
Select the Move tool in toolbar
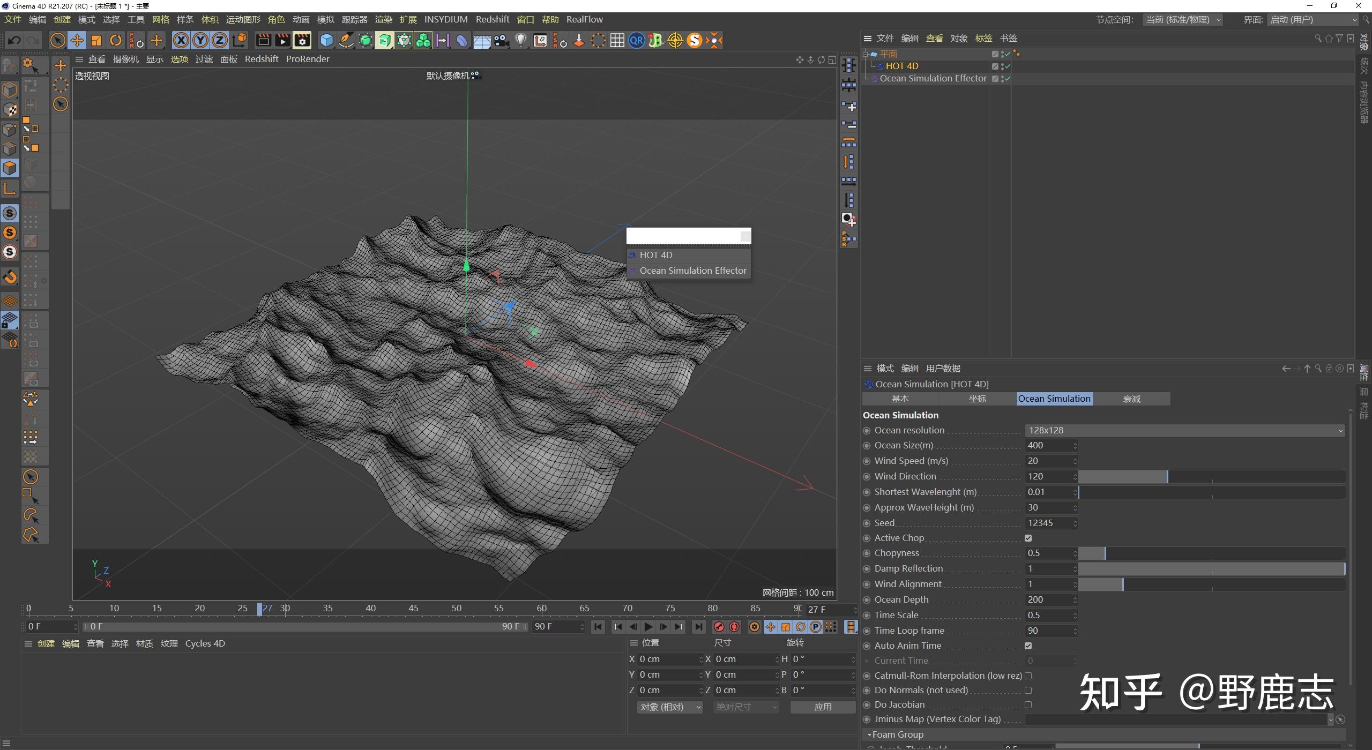coord(77,40)
